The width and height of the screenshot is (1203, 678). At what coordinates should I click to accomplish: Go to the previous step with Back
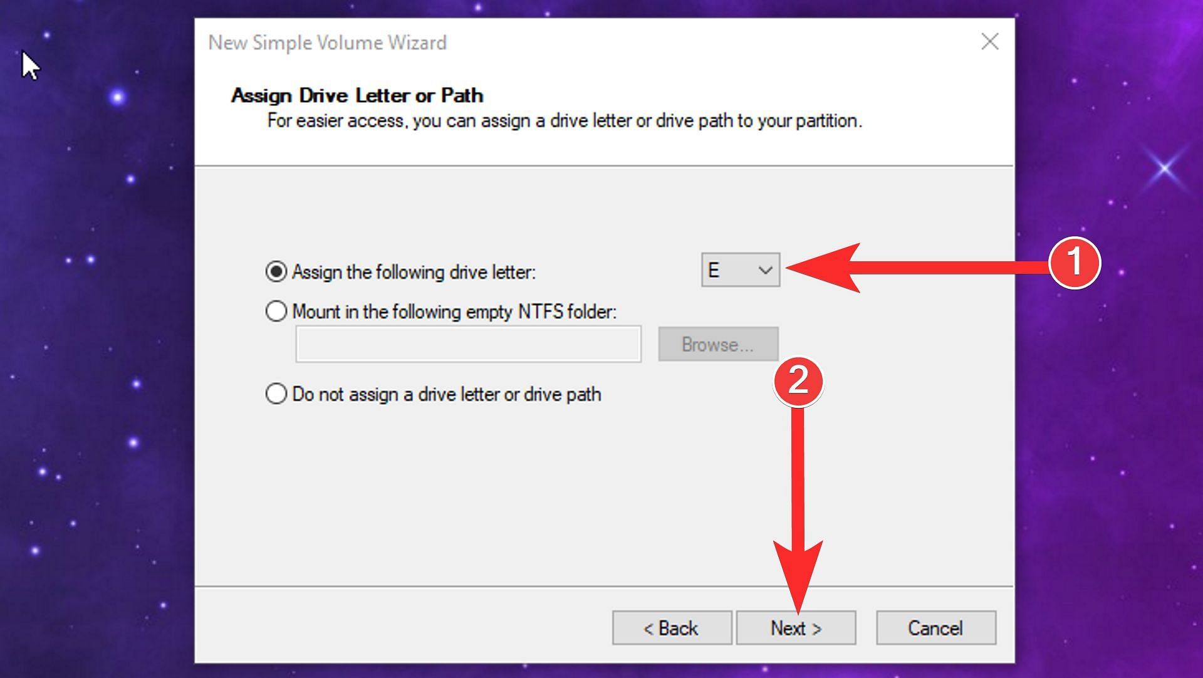click(x=672, y=628)
